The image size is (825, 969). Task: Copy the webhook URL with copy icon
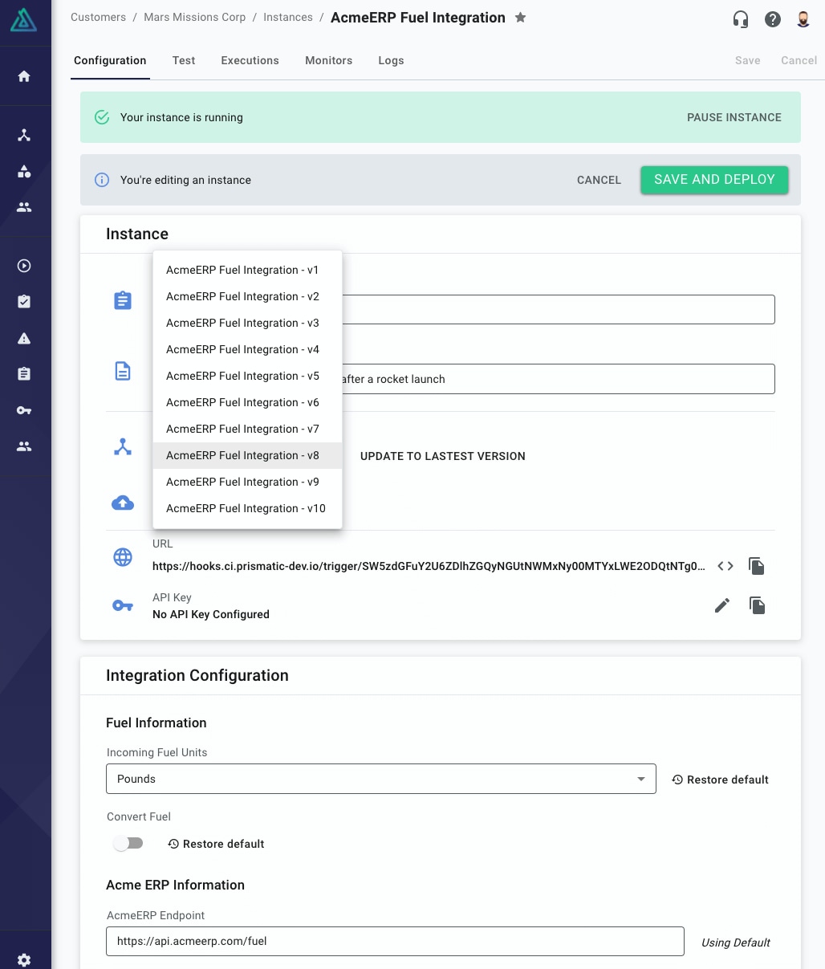[757, 566]
